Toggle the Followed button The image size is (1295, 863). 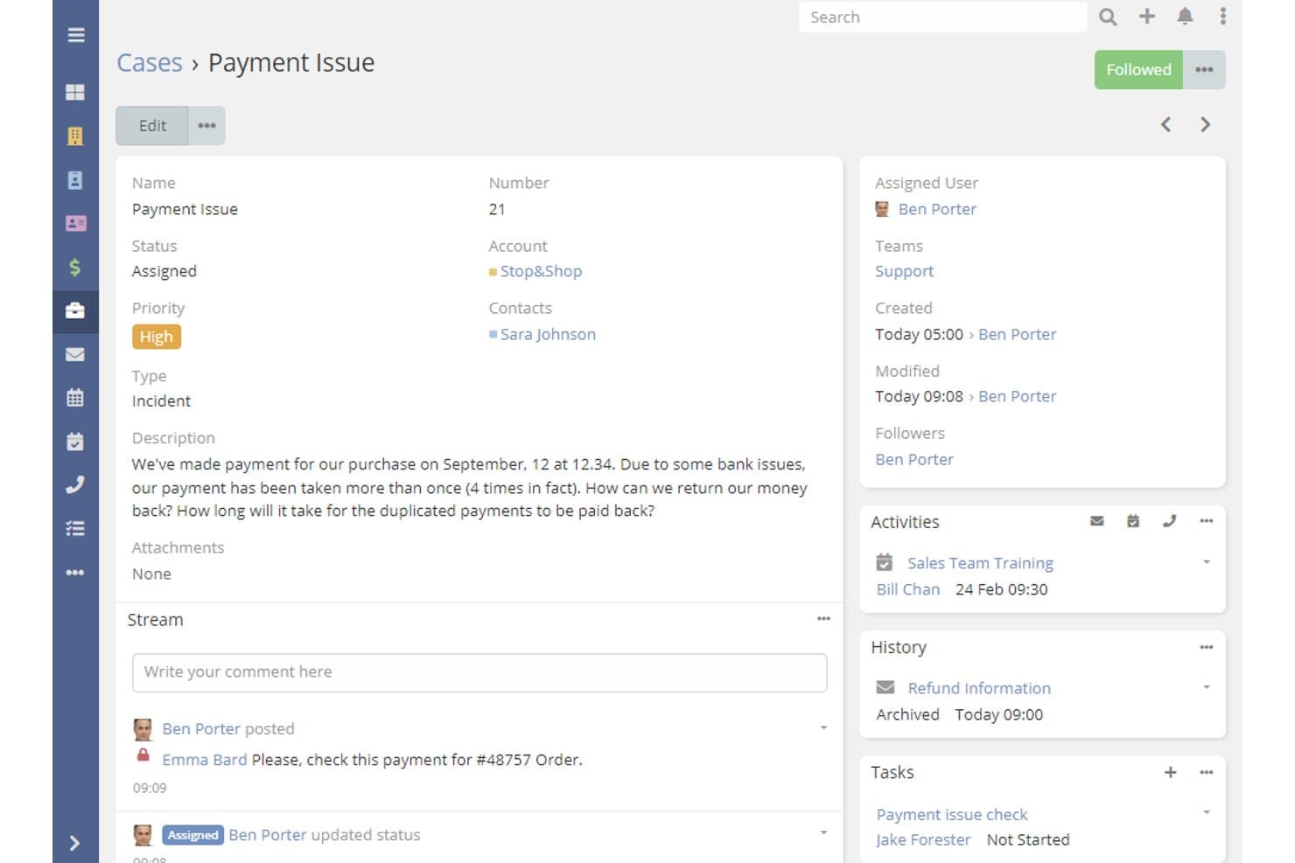tap(1138, 70)
